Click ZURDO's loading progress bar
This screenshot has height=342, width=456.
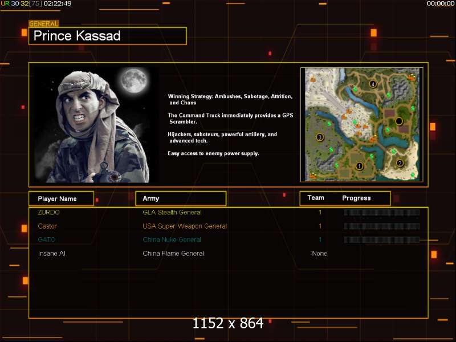pos(381,212)
